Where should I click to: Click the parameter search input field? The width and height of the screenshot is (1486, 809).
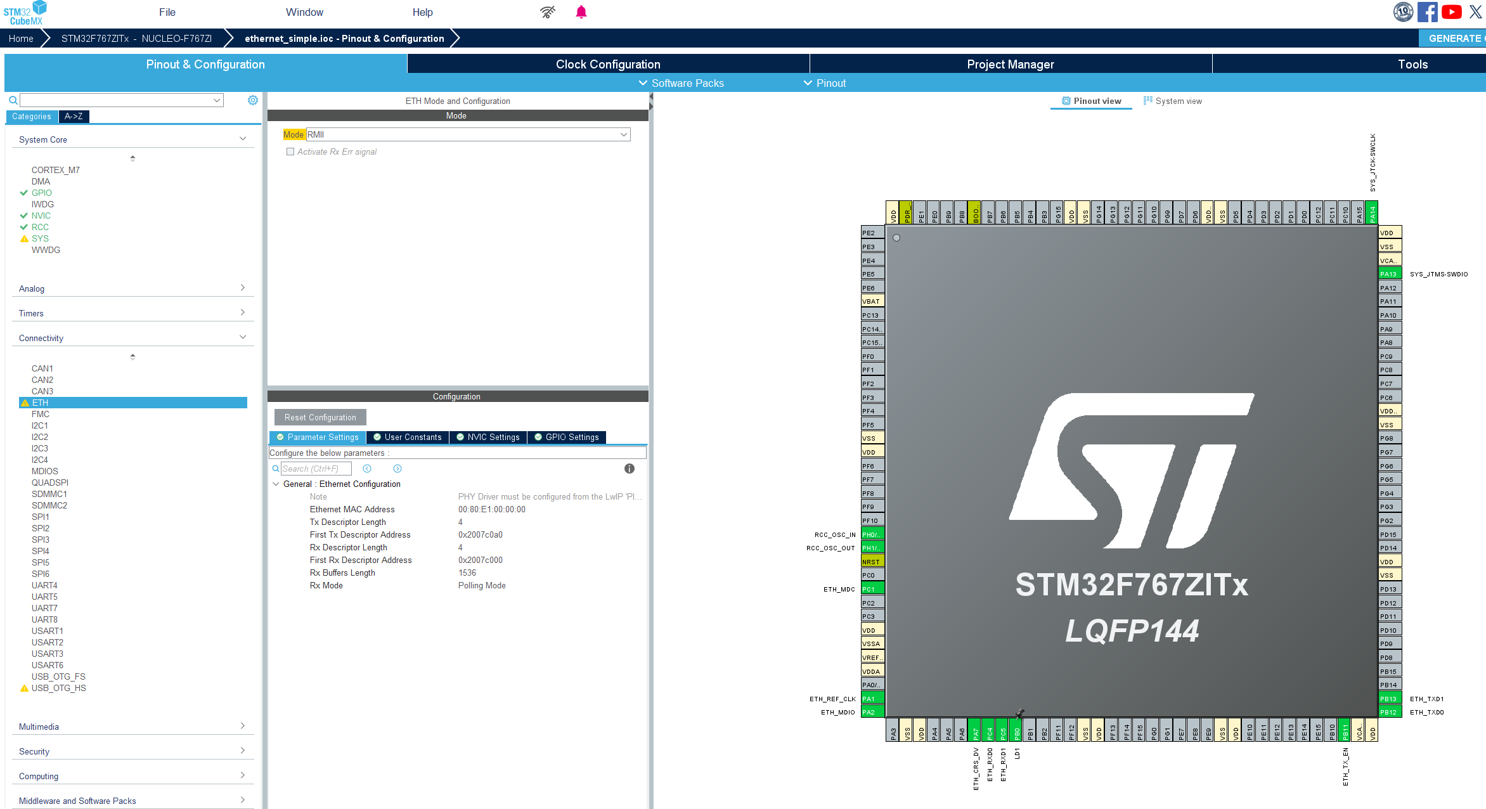(x=316, y=469)
